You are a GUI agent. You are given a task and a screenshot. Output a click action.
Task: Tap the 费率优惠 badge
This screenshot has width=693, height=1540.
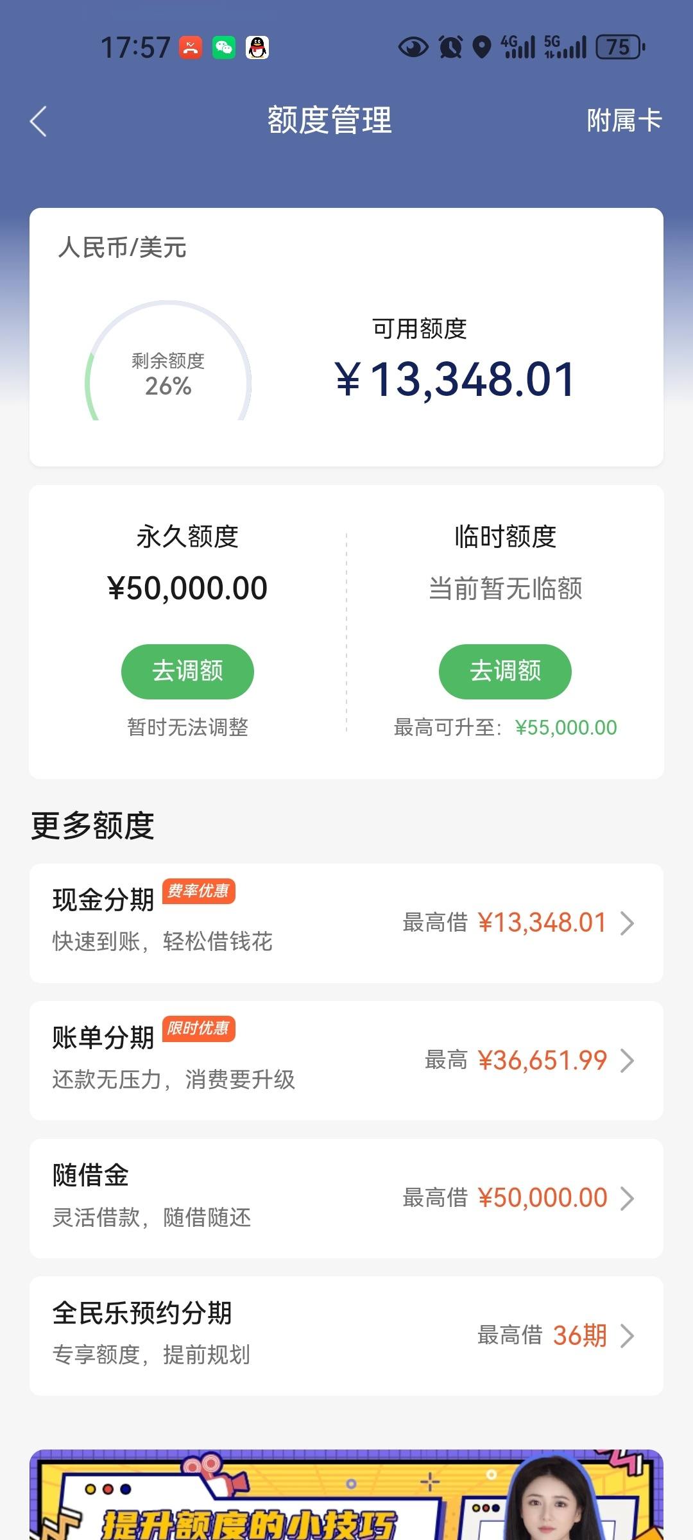pos(199,891)
